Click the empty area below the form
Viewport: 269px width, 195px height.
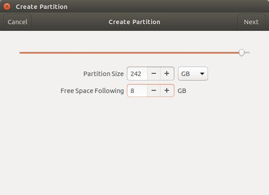pos(134,148)
